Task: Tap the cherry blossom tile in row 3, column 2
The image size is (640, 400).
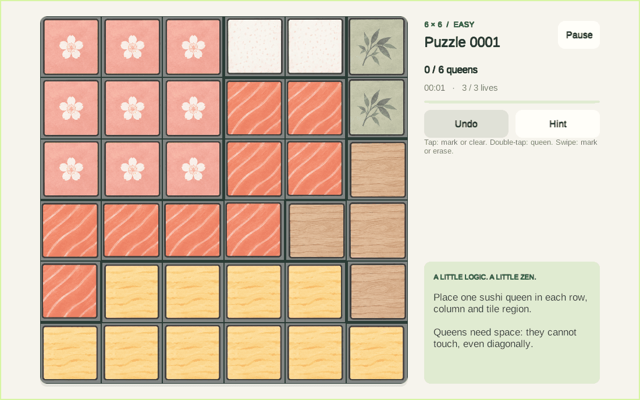Action: tap(132, 169)
